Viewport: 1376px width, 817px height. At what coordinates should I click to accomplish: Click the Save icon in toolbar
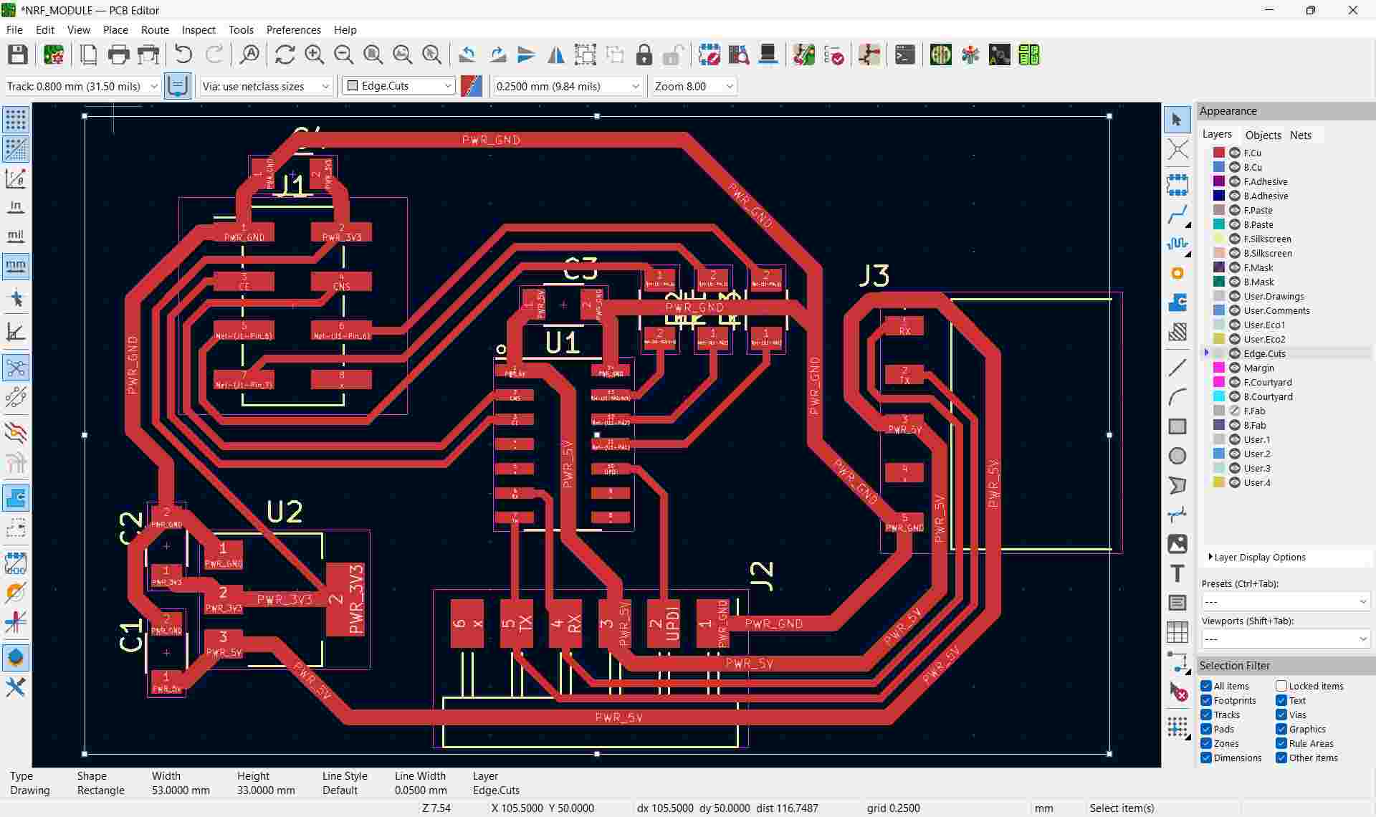click(18, 55)
